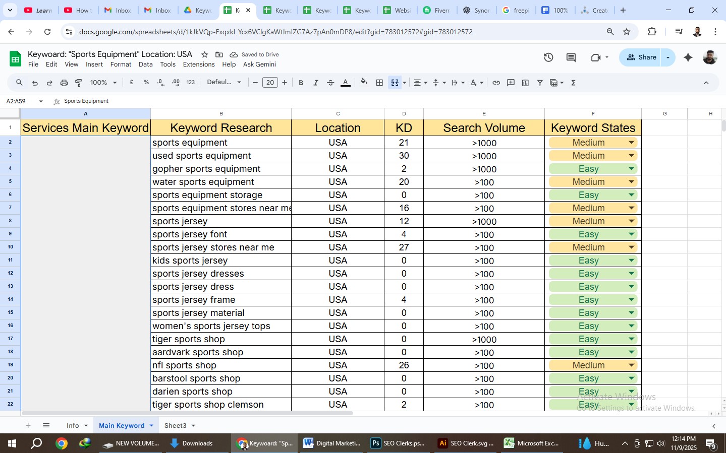Toggle bold formatting

tap(301, 82)
